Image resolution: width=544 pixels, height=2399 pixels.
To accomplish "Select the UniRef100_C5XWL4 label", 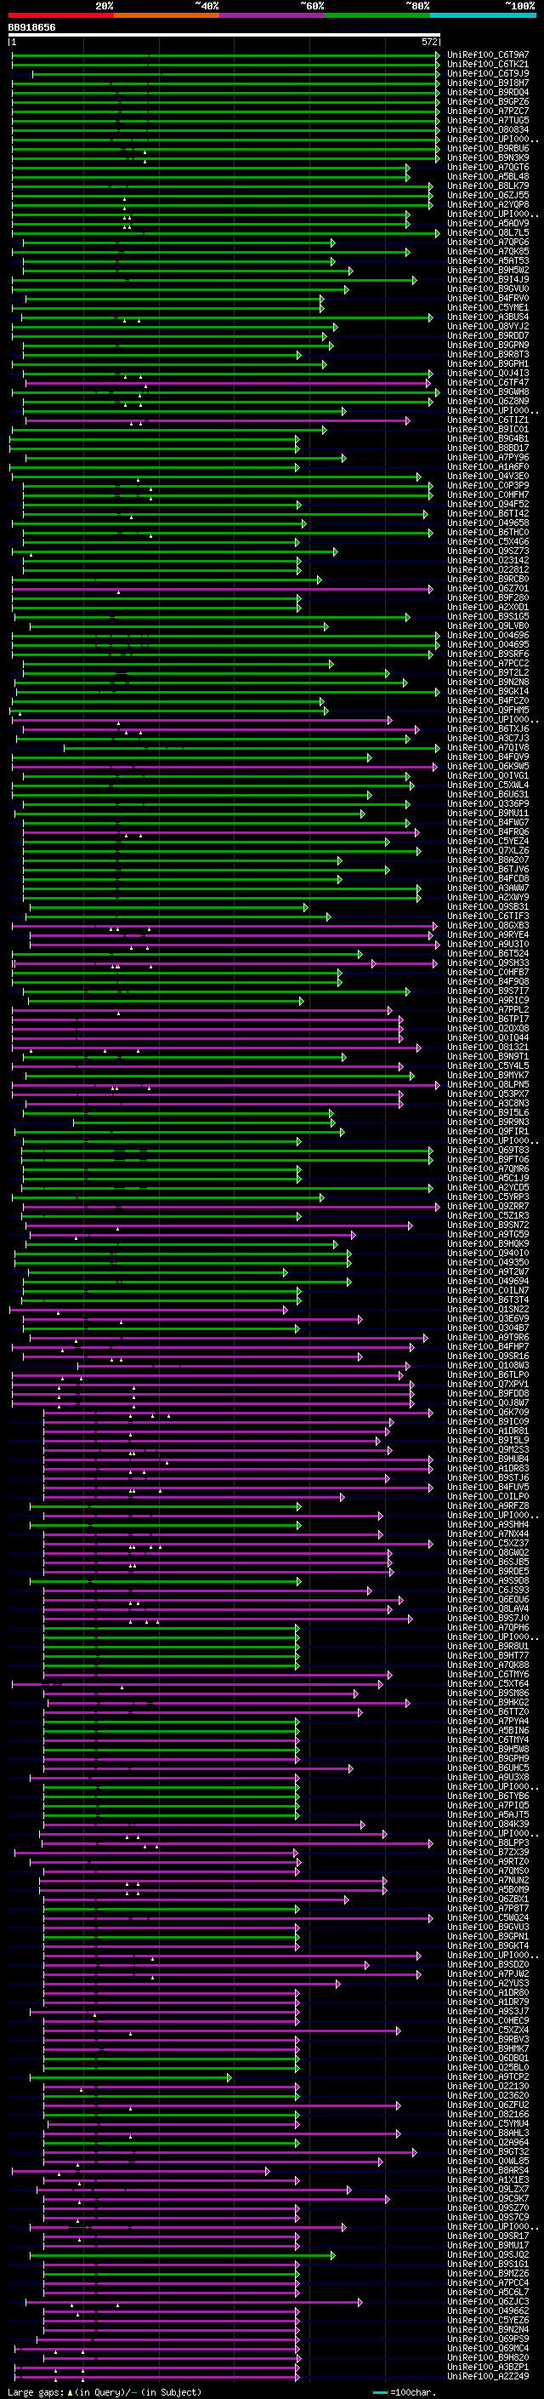I will [488, 785].
